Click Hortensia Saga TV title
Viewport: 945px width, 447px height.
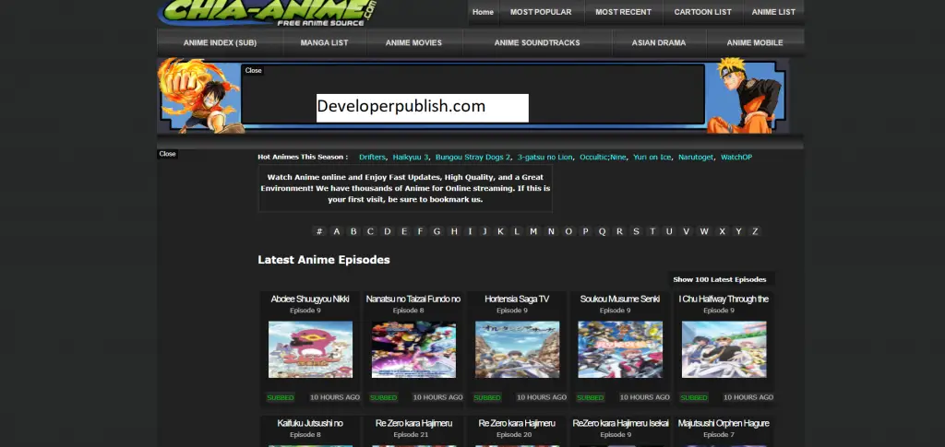(x=517, y=299)
